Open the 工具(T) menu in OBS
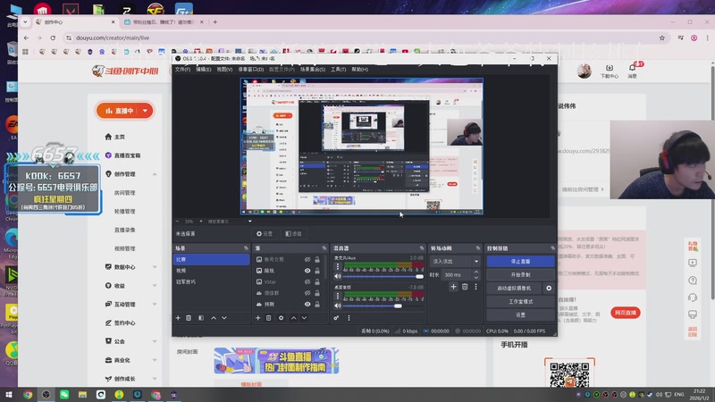This screenshot has width=715, height=402. point(339,70)
